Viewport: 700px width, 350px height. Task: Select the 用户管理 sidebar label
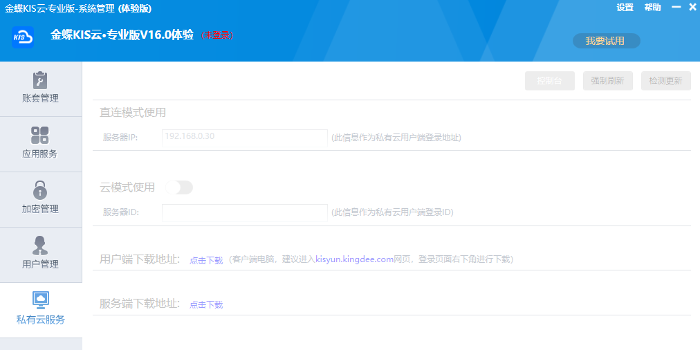tap(40, 264)
